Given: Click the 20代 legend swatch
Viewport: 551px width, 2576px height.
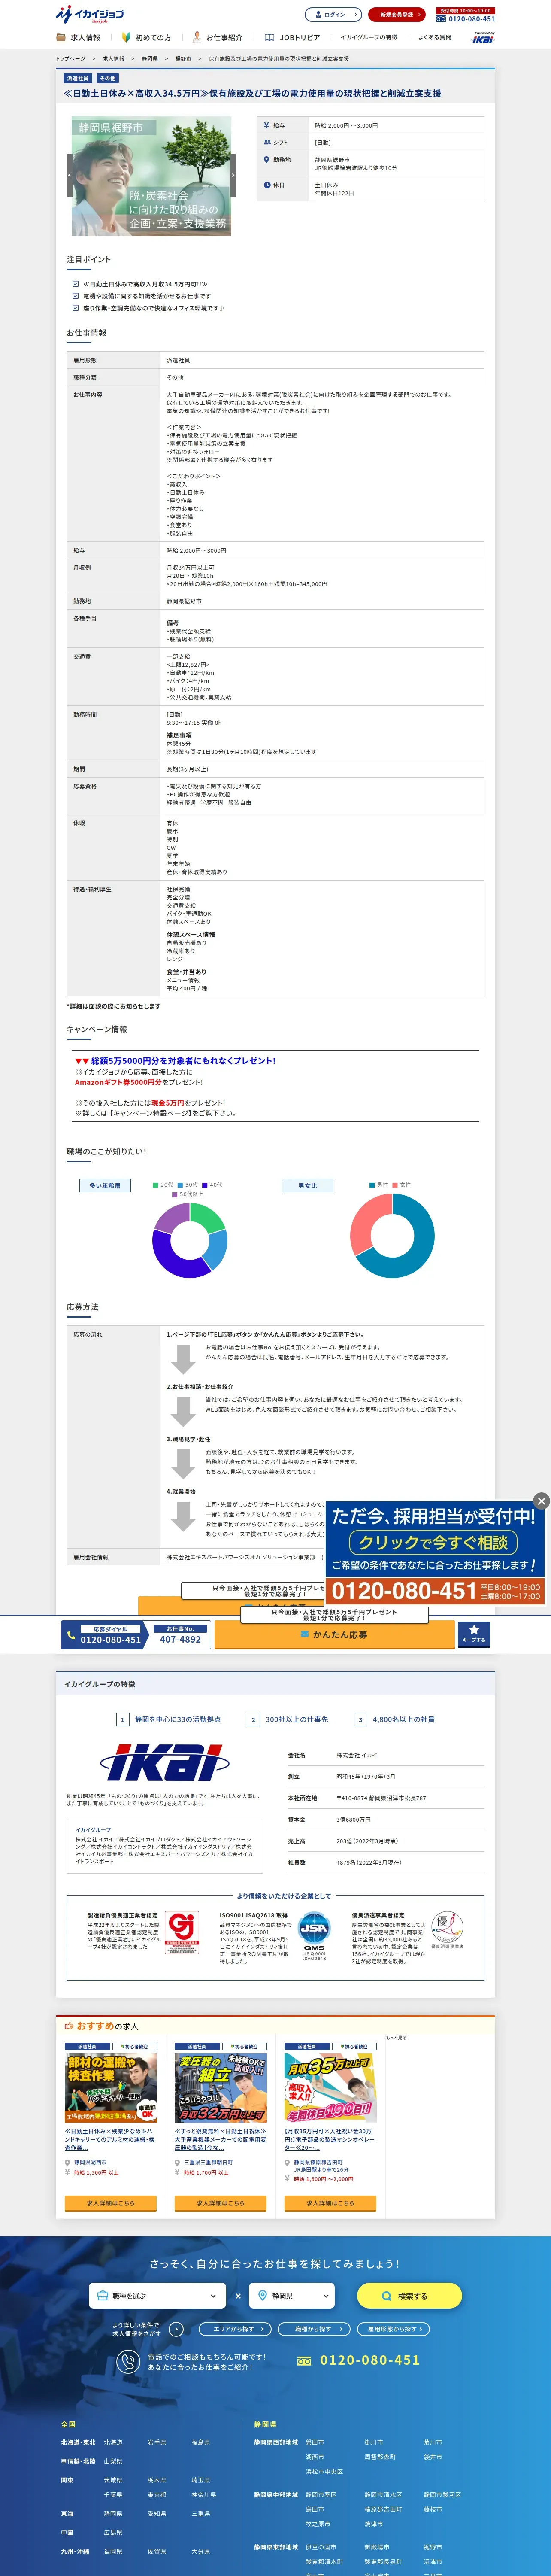Looking at the screenshot, I should tap(156, 1185).
